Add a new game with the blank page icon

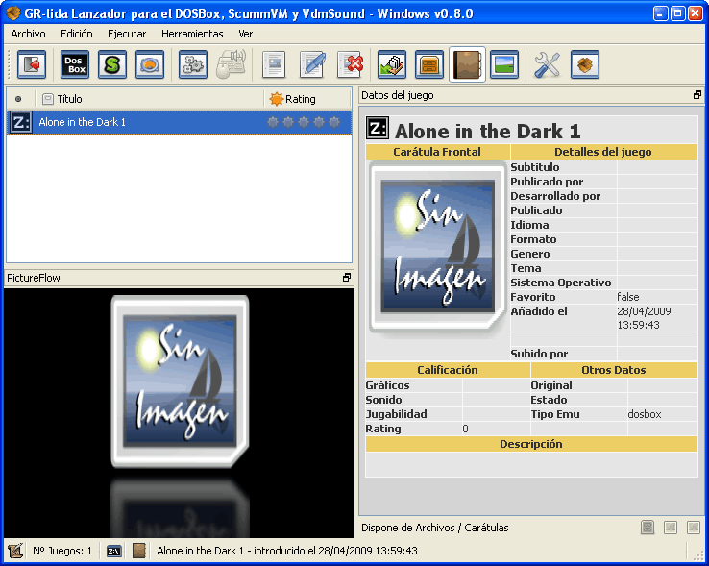(274, 64)
